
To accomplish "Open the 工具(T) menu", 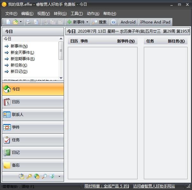I will click(77, 14).
